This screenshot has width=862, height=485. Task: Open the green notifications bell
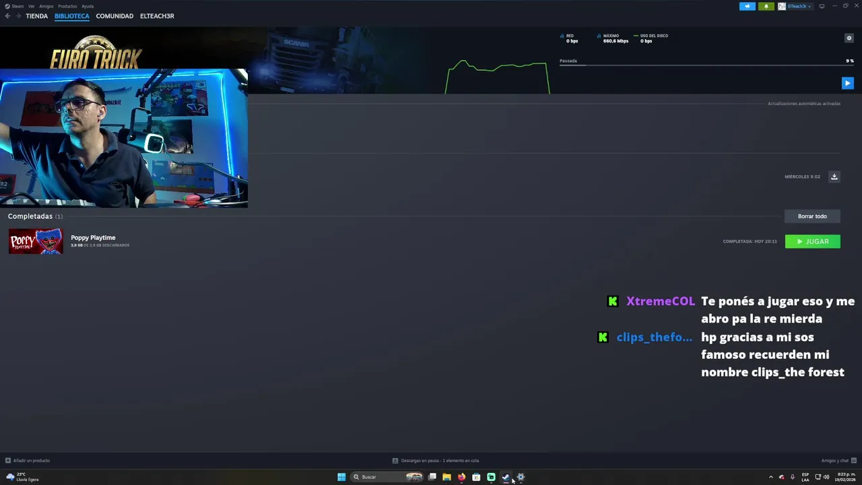point(766,6)
